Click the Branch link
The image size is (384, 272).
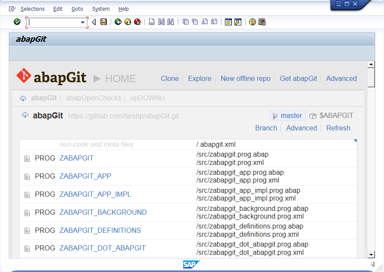[266, 128]
